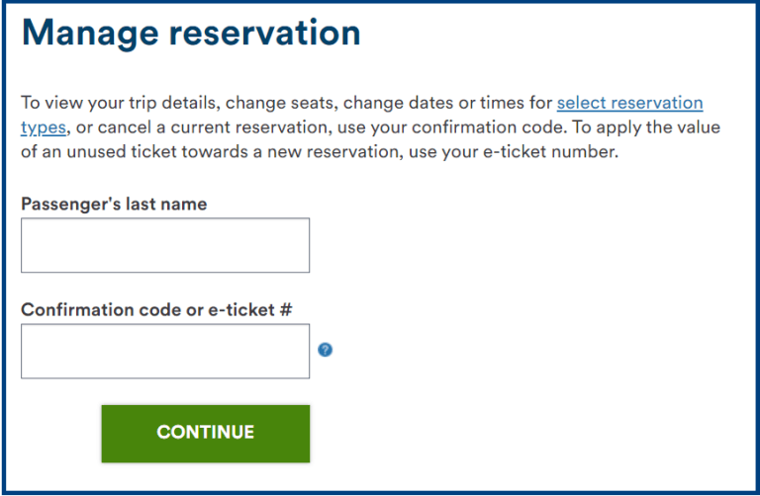
Task: Focus the Passenger's last name field
Action: [165, 245]
